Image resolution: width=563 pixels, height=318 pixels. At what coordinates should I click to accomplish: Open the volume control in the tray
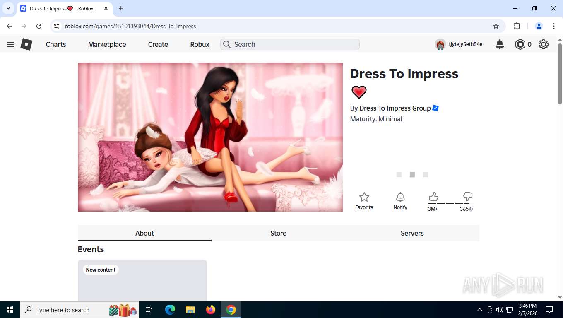(500, 310)
